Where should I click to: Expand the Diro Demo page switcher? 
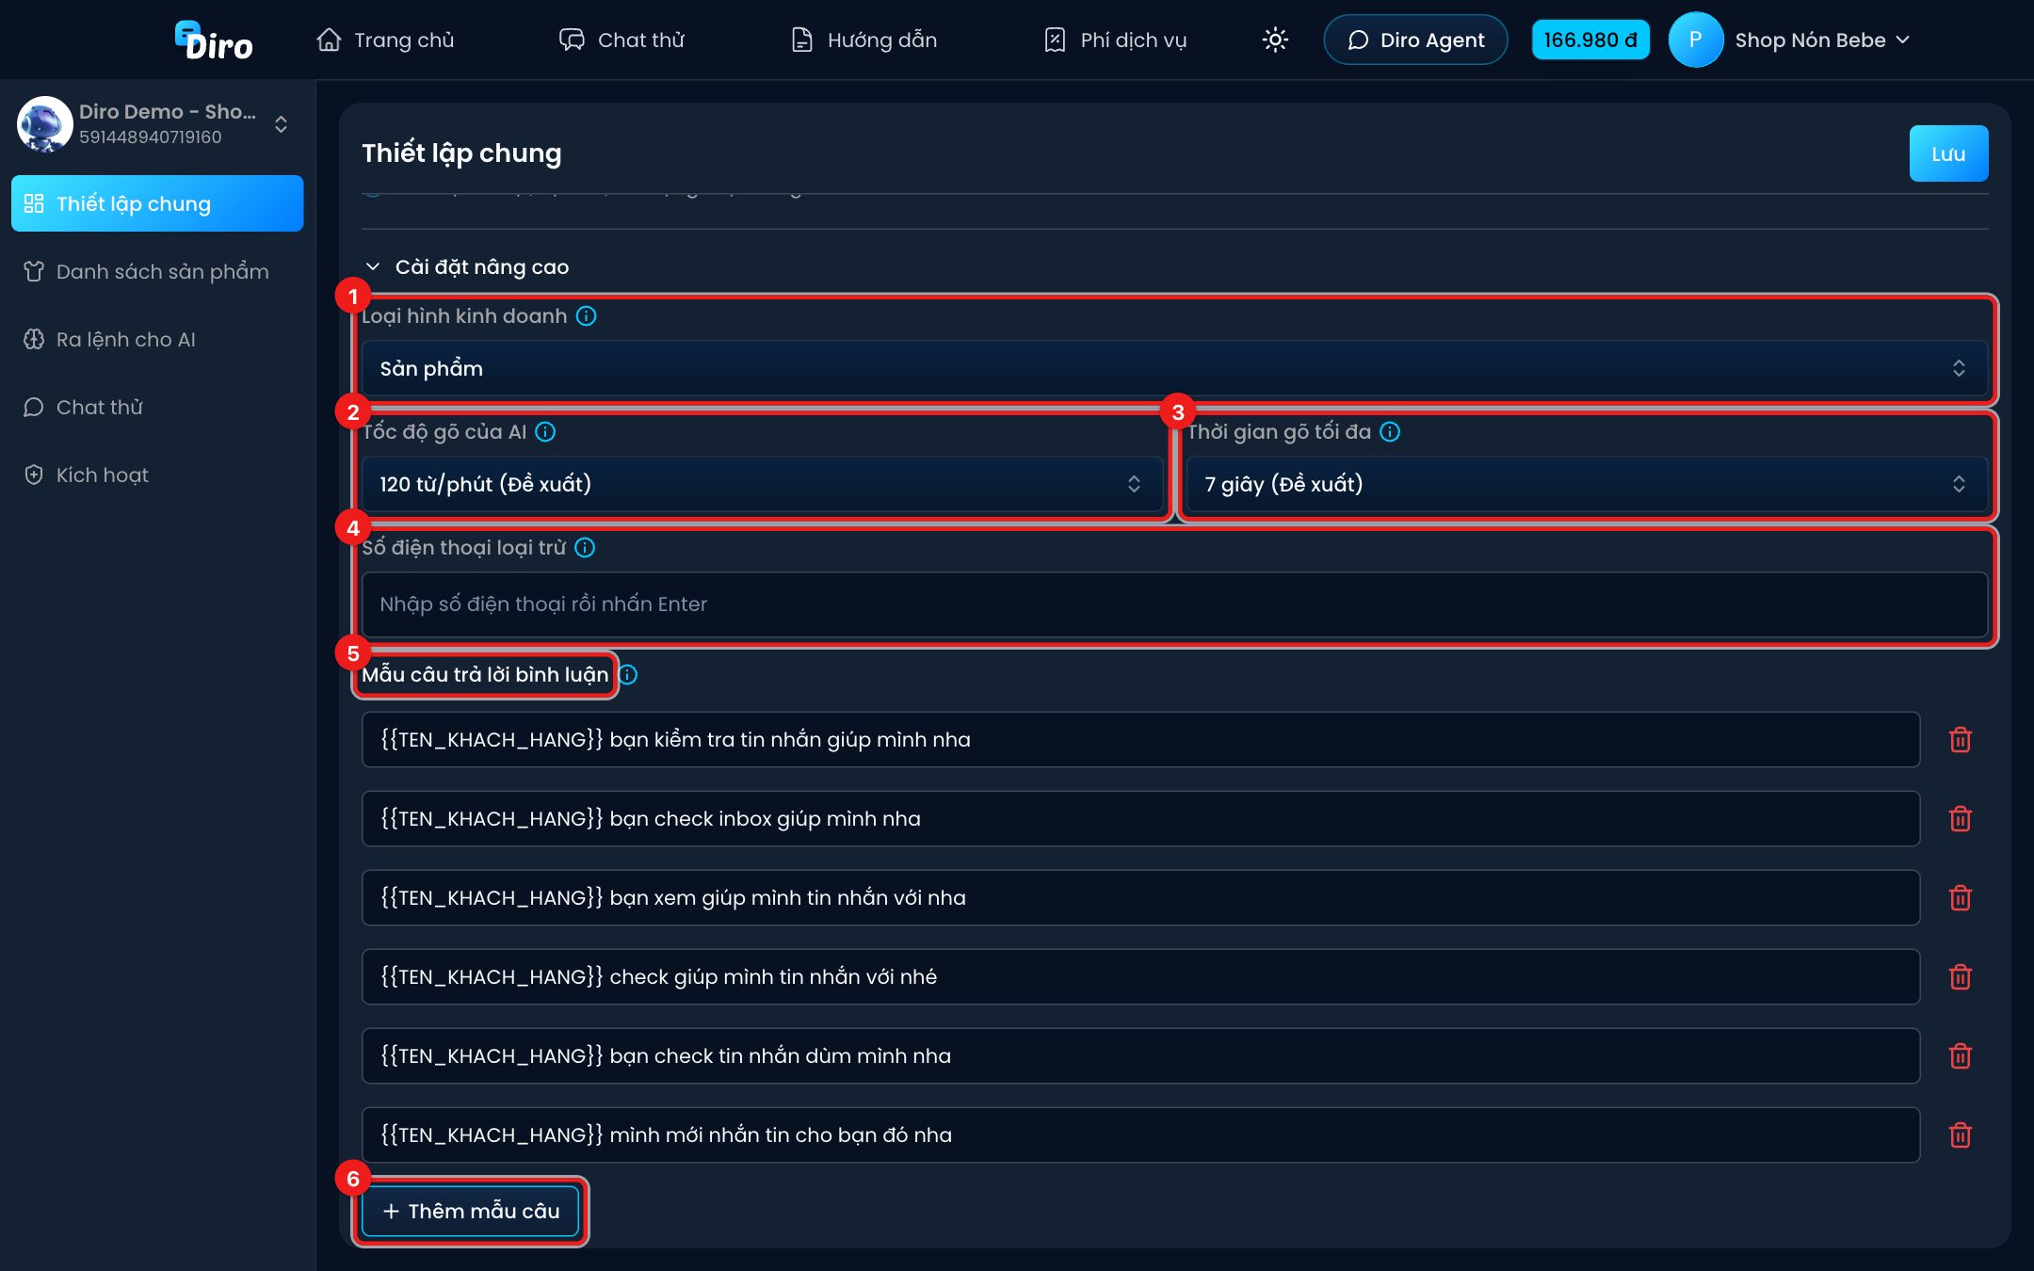(281, 124)
